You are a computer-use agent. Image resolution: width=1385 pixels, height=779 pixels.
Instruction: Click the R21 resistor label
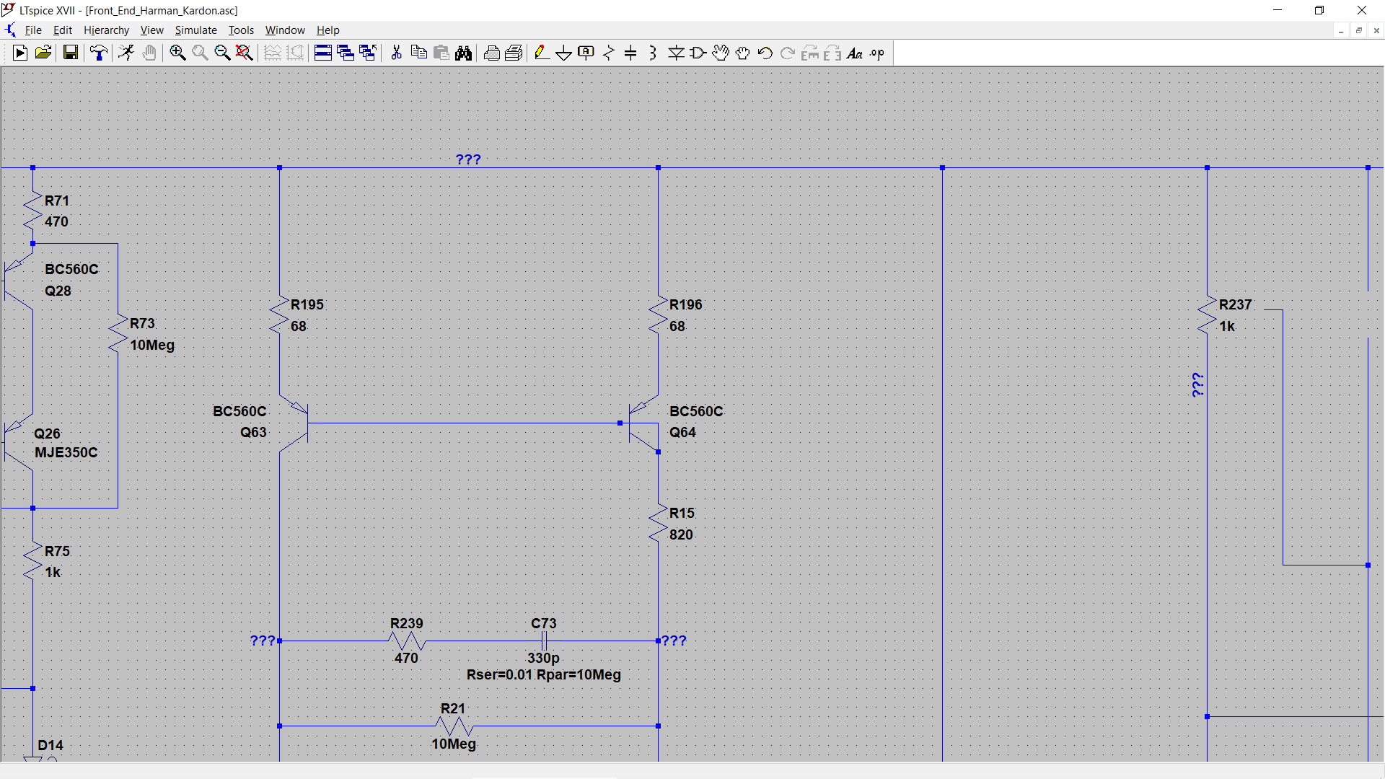tap(453, 708)
